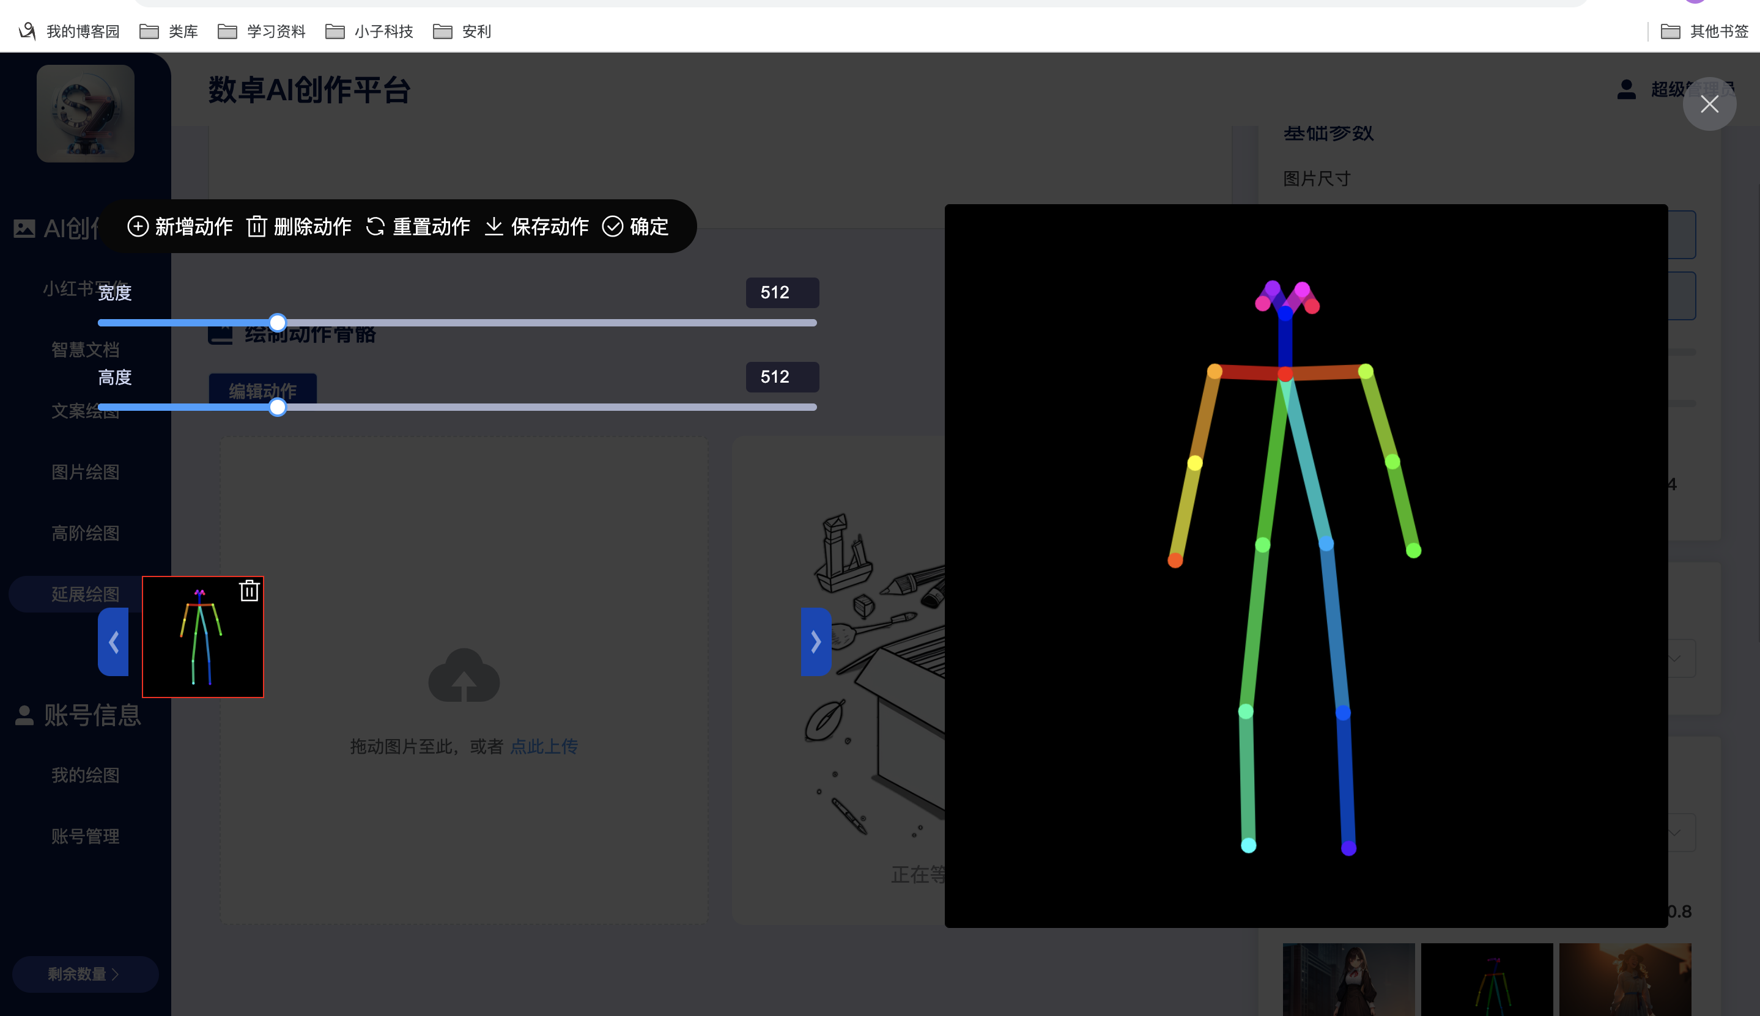Image resolution: width=1760 pixels, height=1016 pixels.
Task: Click the cyan ankle joint at skeleton bottom
Action: [x=1249, y=845]
